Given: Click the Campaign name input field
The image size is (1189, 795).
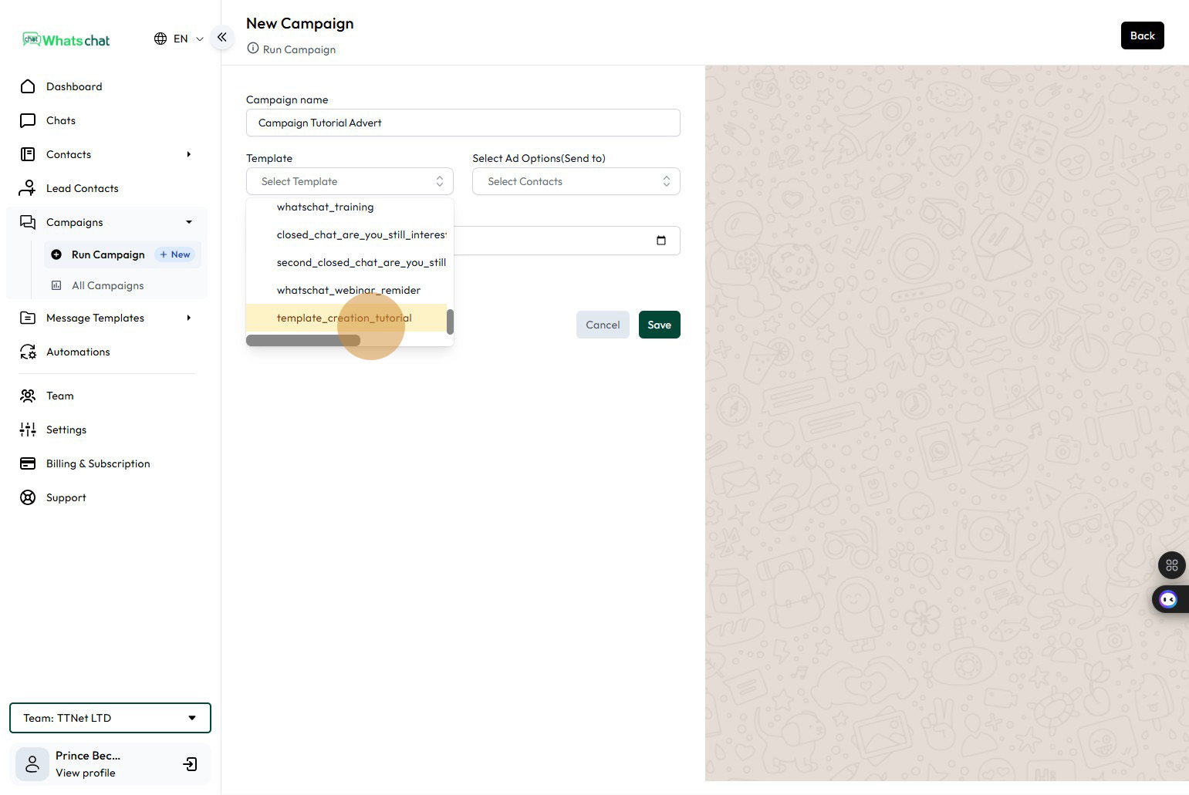Looking at the screenshot, I should click(462, 123).
